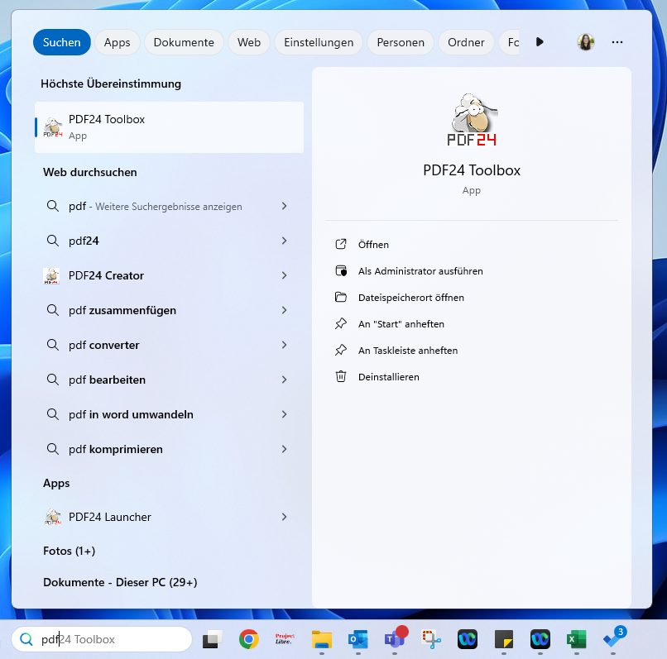
Task: Open 'Dokumente - Dieser PC (29+)' group
Action: [120, 582]
